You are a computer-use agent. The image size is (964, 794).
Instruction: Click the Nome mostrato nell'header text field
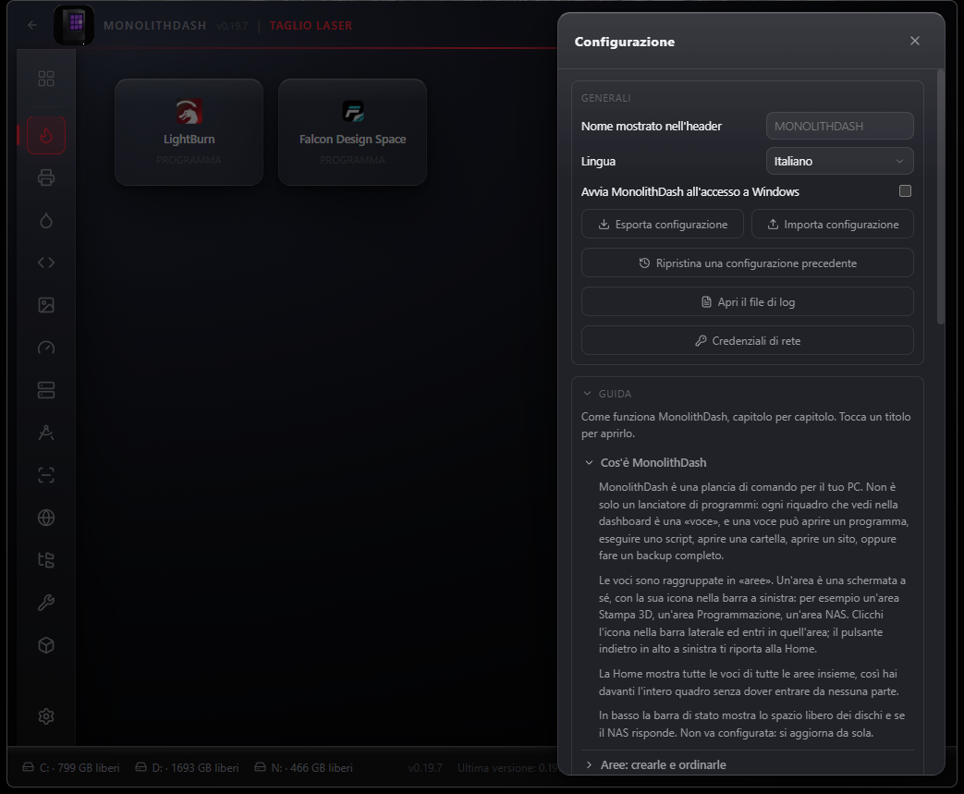(x=839, y=126)
